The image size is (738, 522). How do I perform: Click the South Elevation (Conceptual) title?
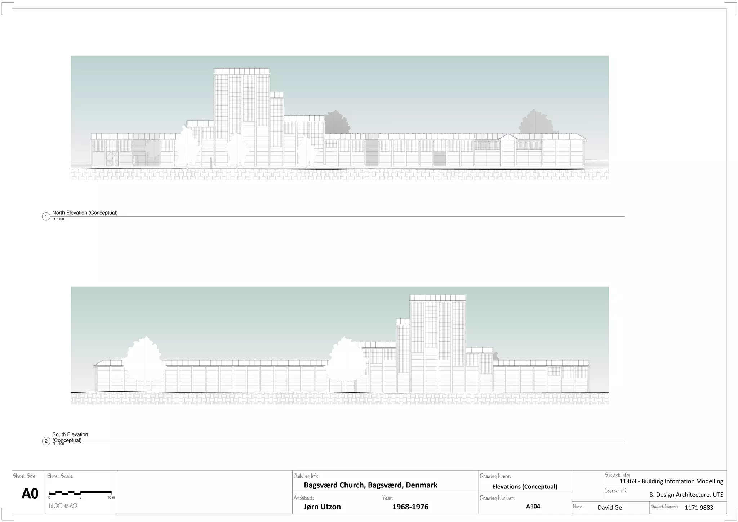point(70,437)
